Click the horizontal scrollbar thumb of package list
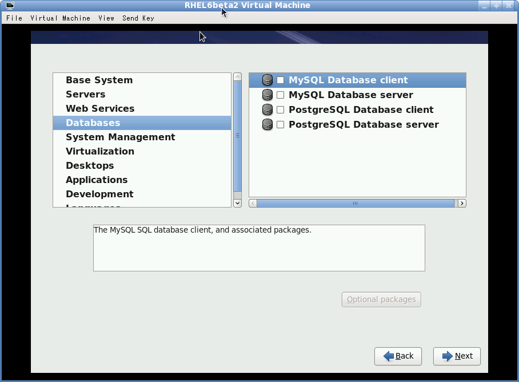519x382 pixels. click(x=356, y=204)
